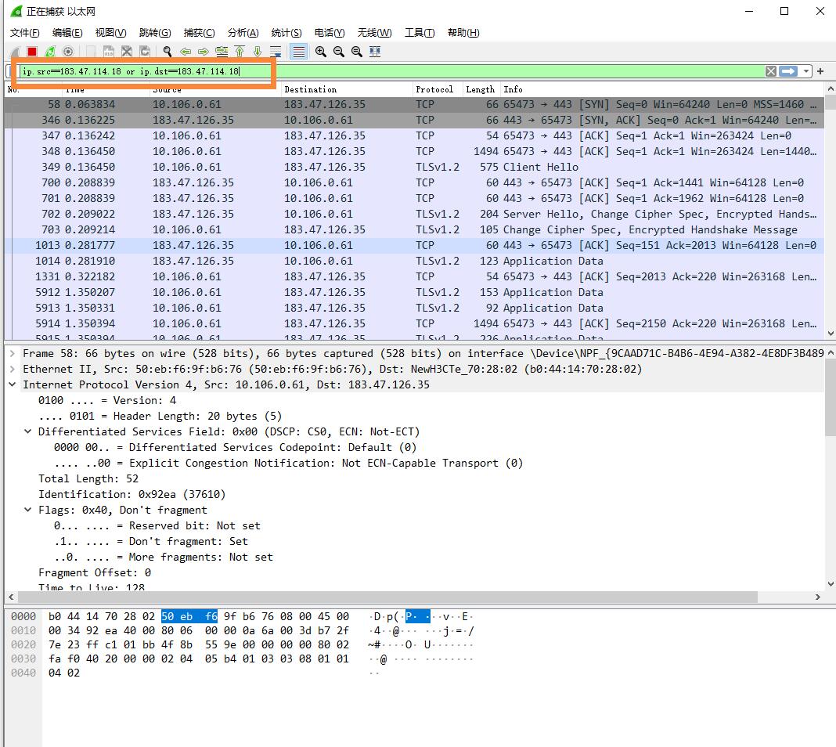The height and width of the screenshot is (747, 836).
Task: Click the display filter input field
Action: pos(392,71)
